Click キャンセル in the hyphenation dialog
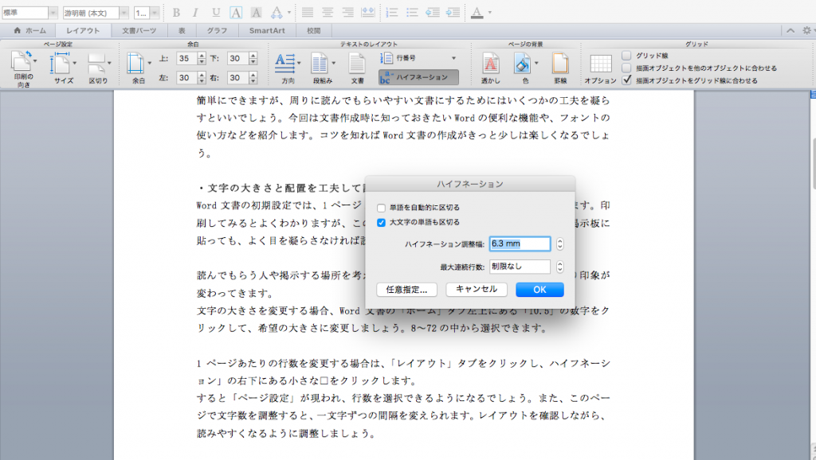This screenshot has height=460, width=816. coord(477,290)
